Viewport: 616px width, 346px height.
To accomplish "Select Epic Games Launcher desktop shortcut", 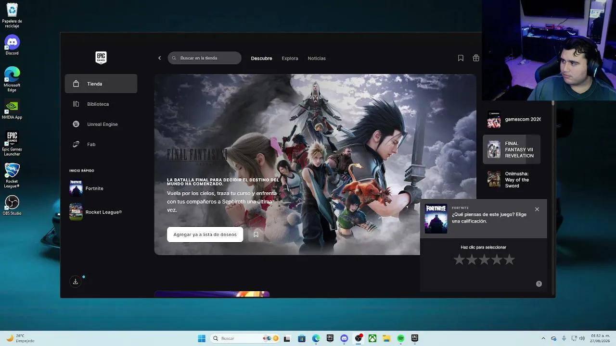I will (12, 143).
